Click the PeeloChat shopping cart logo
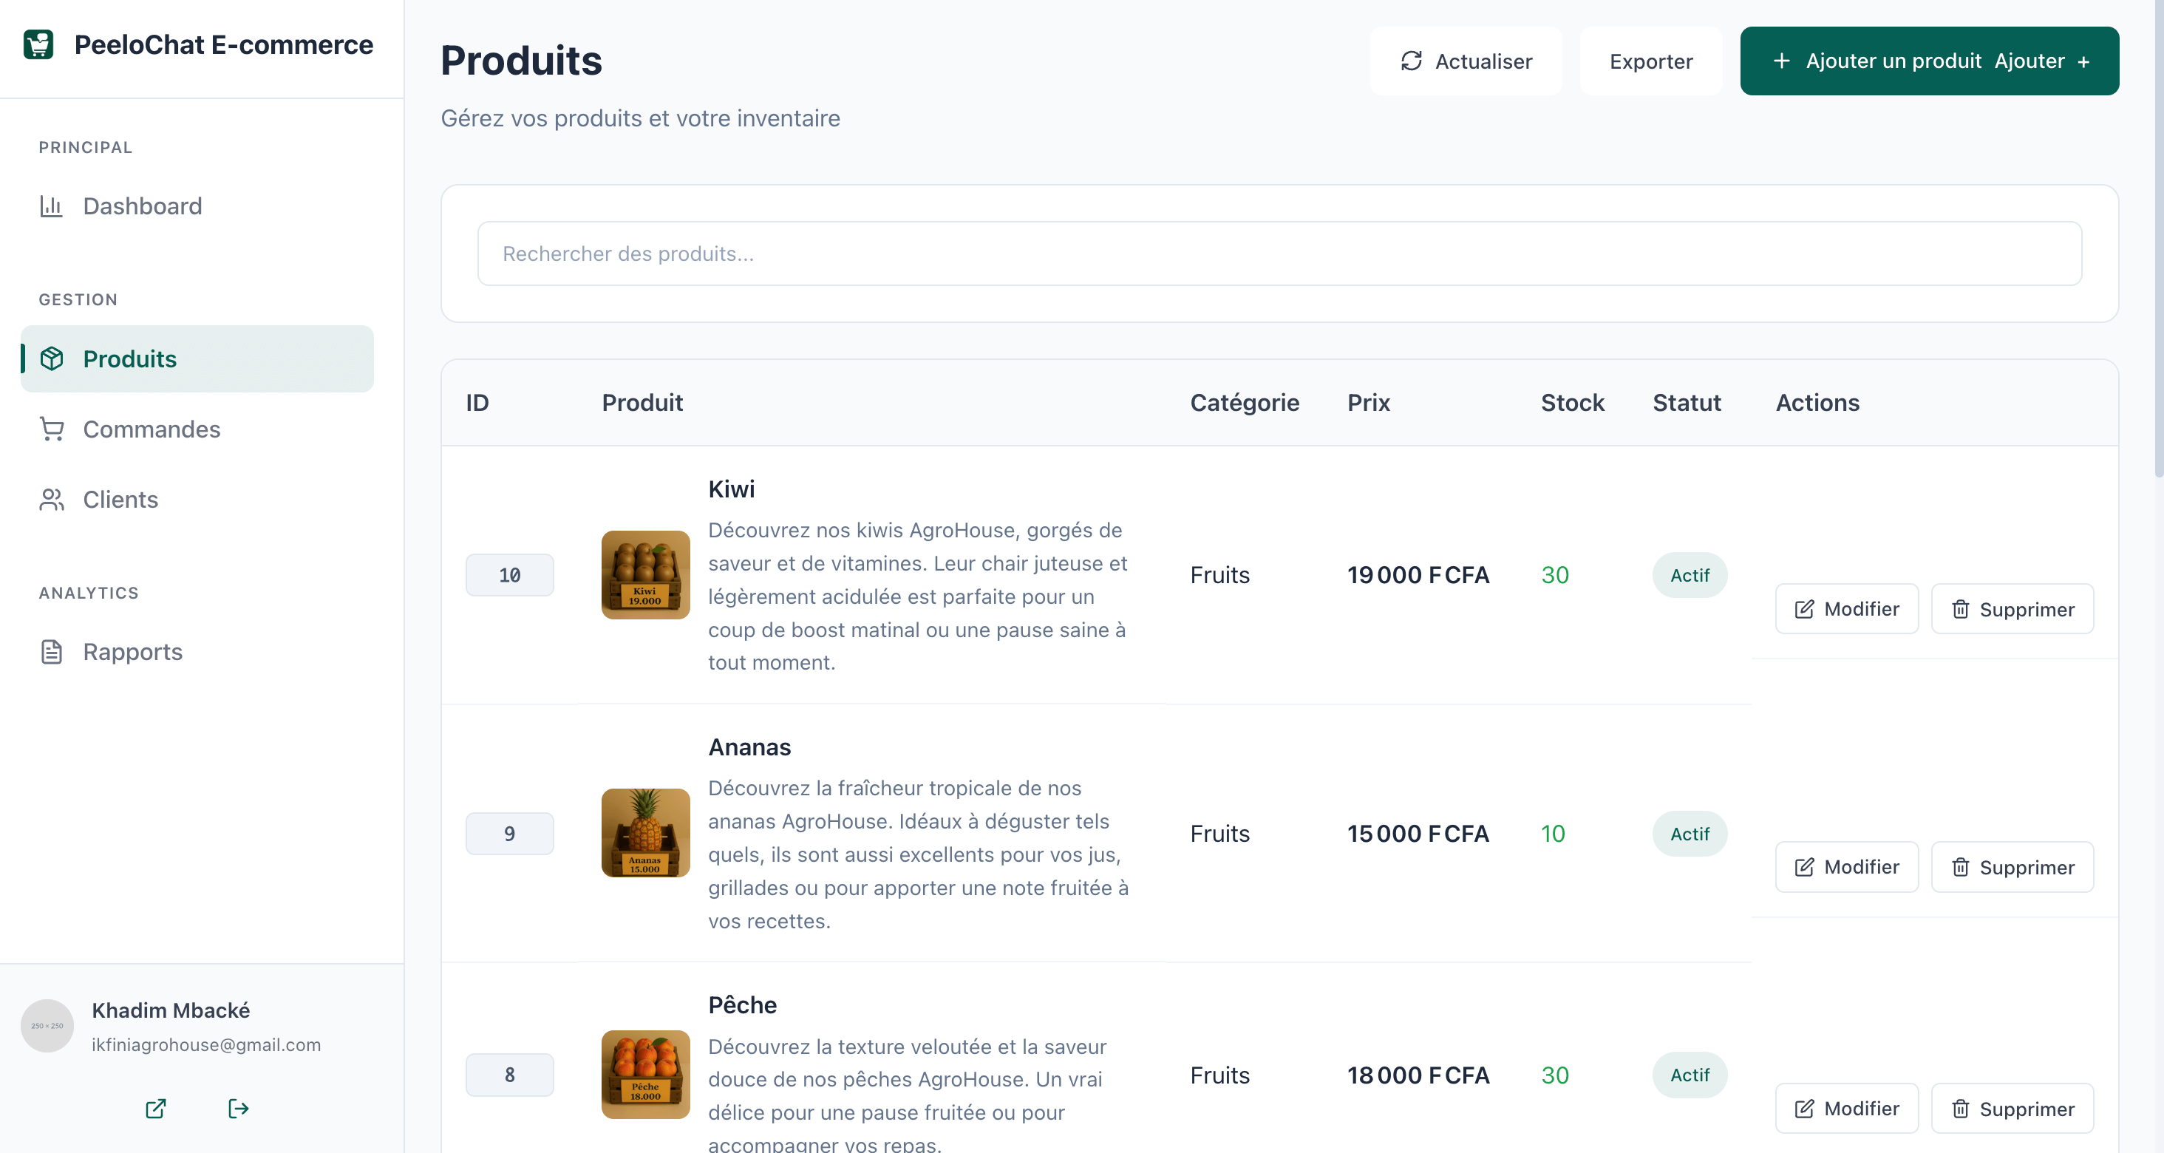Viewport: 2164px width, 1153px height. pyautogui.click(x=38, y=44)
